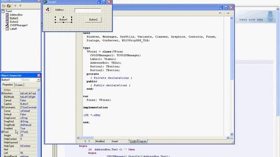The width and height of the screenshot is (280, 157).
Task: Click code editor vertical scroll down arrow
Action: pyautogui.click(x=231, y=134)
